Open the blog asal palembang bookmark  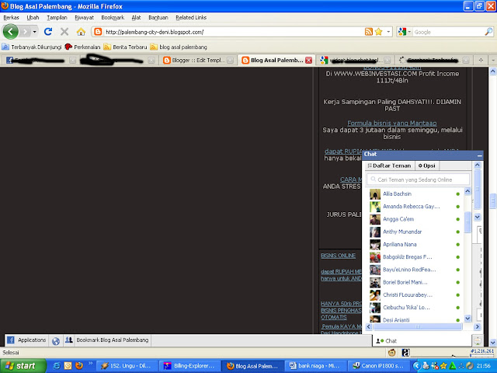[x=179, y=47]
